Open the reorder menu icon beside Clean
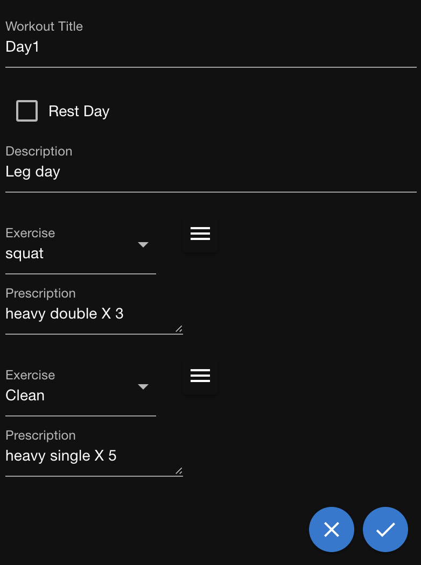Image resolution: width=421 pixels, height=565 pixels. [200, 376]
